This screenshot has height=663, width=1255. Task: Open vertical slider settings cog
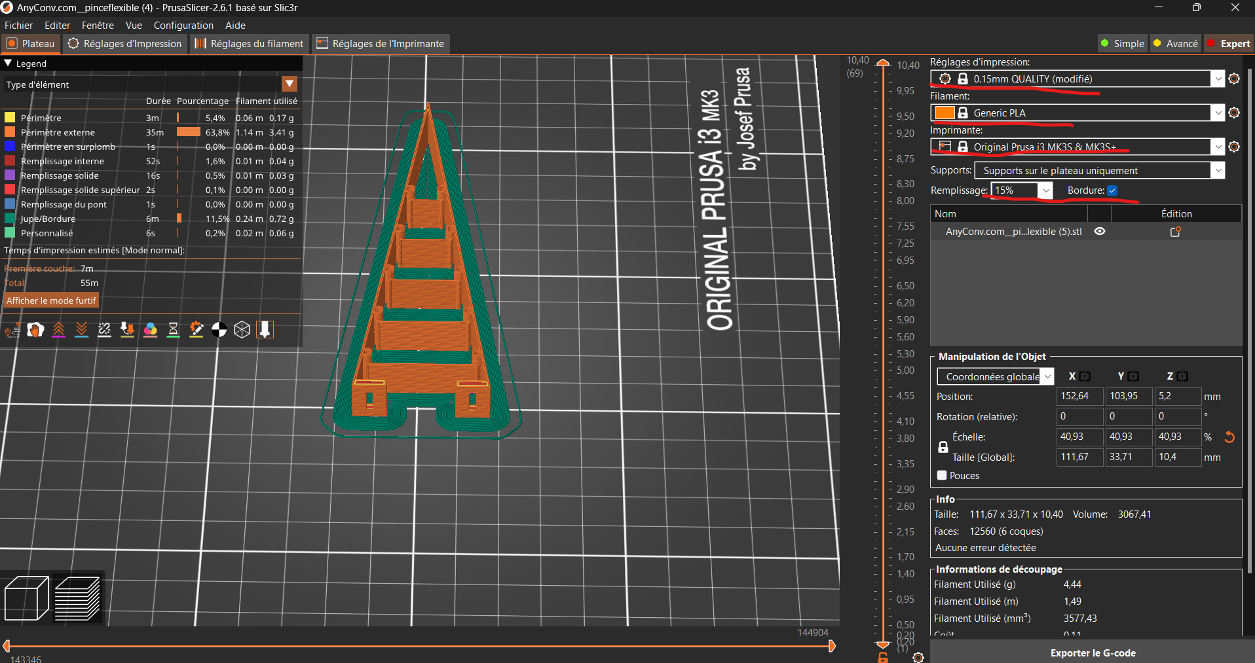[918, 658]
